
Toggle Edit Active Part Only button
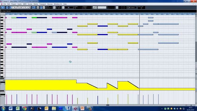click(x=44, y=7)
